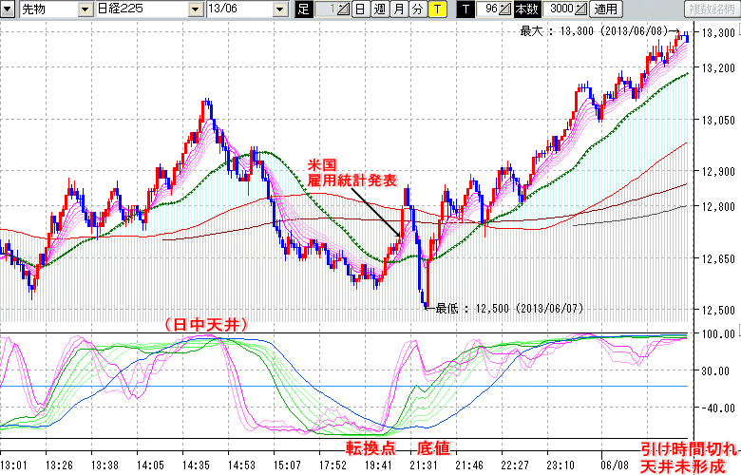Open the 13/06 contract month dropdown
This screenshot has width=741, height=475.
pos(279,9)
